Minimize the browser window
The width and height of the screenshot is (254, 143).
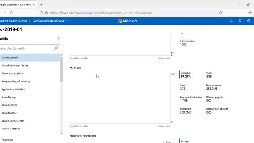tap(239, 4)
